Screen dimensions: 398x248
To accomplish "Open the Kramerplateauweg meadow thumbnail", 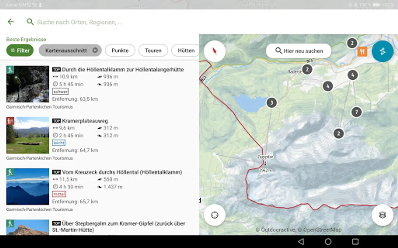I will (28, 135).
